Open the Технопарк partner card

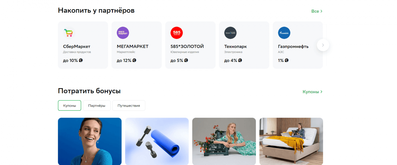[x=244, y=45]
